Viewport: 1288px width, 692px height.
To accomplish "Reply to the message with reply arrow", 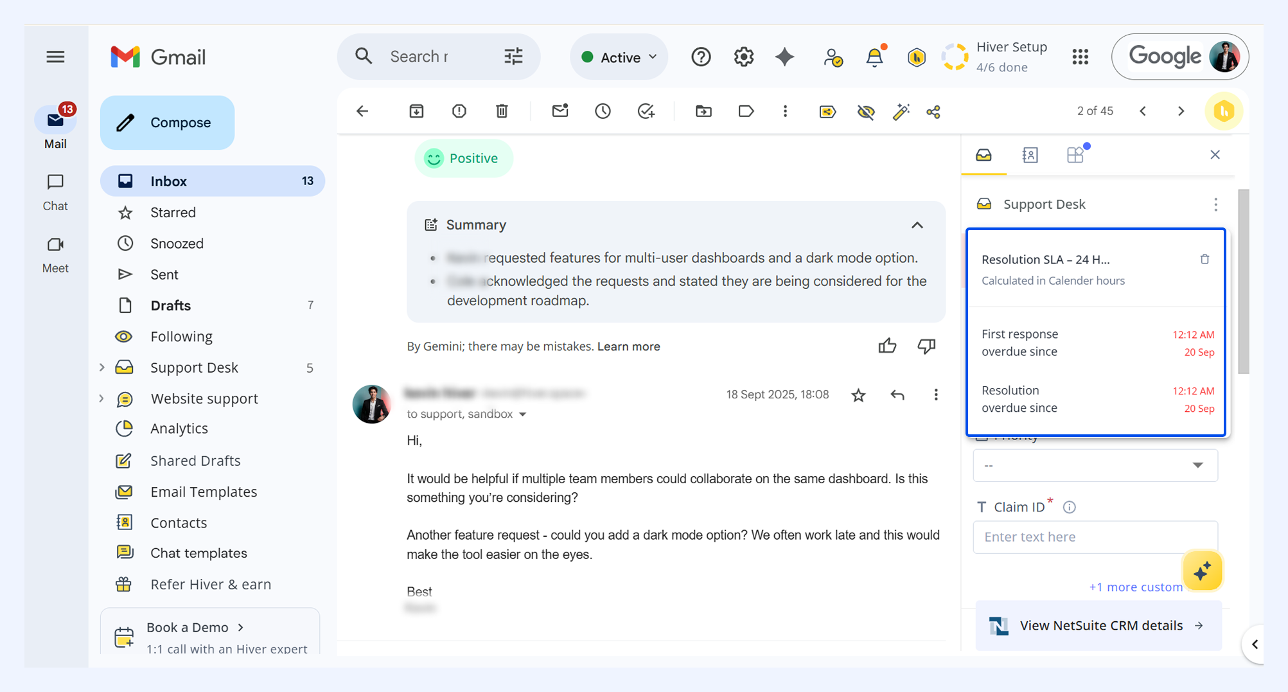I will [x=897, y=395].
